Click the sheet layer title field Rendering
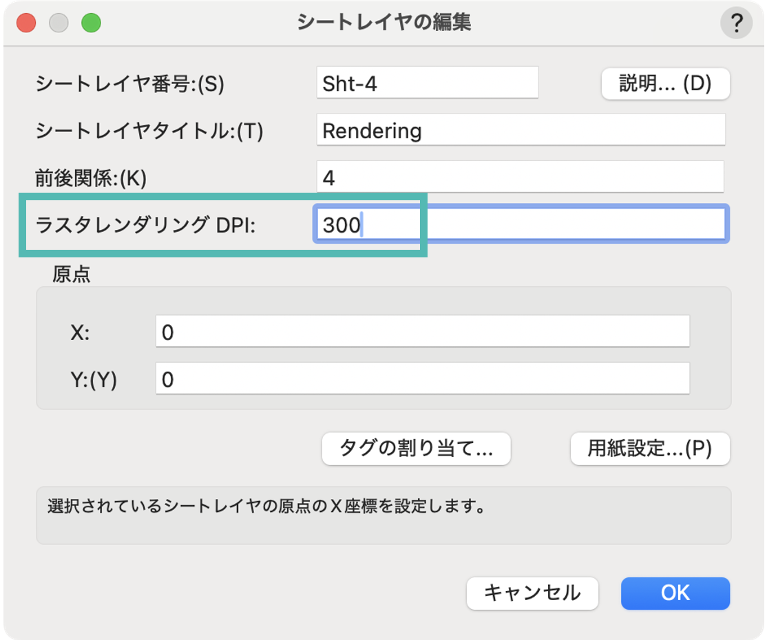 tap(521, 130)
